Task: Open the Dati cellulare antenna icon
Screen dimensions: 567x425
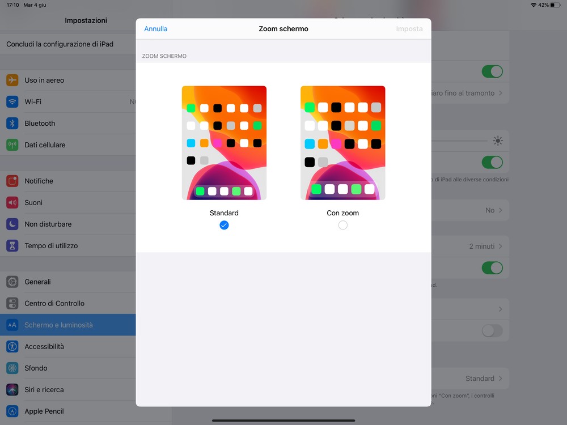Action: pyautogui.click(x=12, y=145)
